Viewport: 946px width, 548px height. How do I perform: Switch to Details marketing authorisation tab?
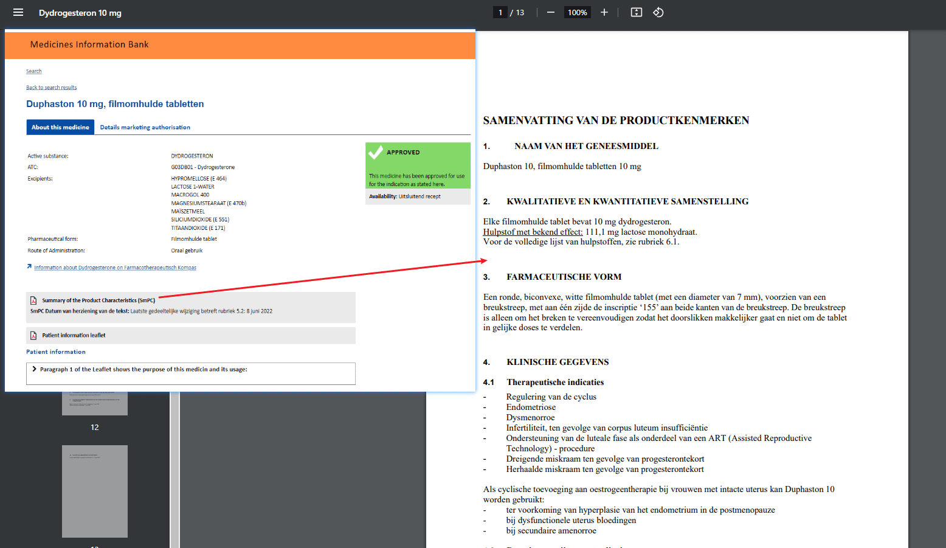(x=145, y=127)
